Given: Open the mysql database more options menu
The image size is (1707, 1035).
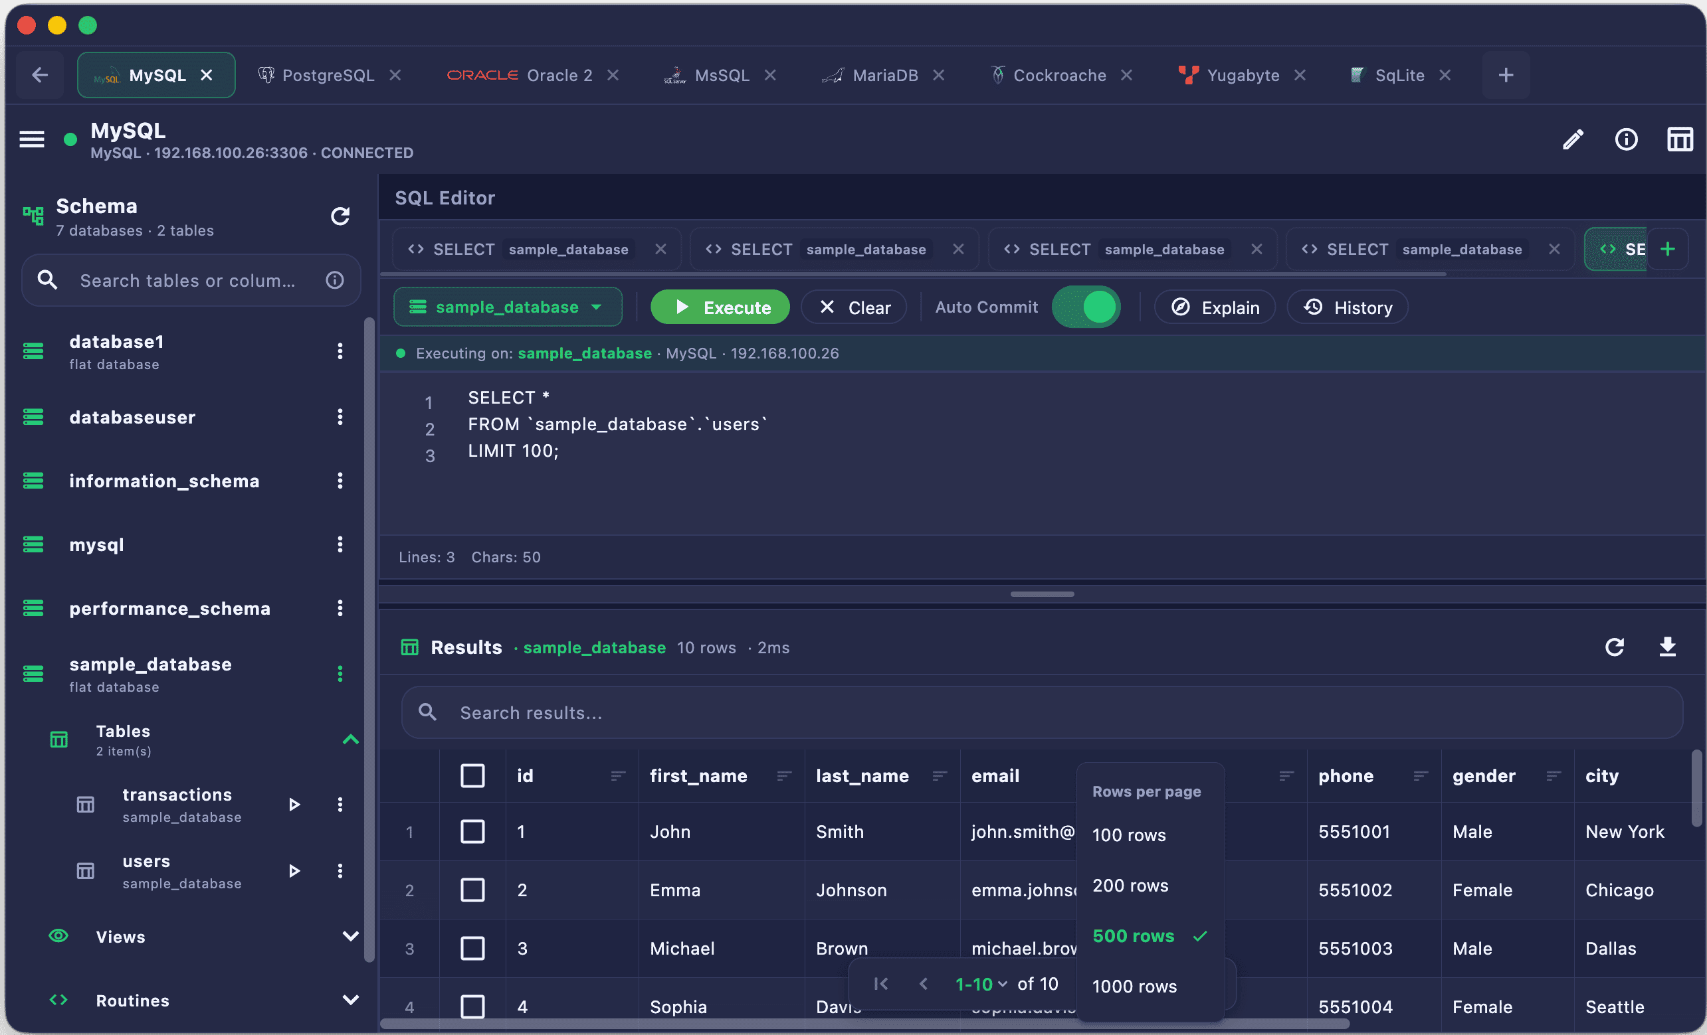Looking at the screenshot, I should point(340,544).
